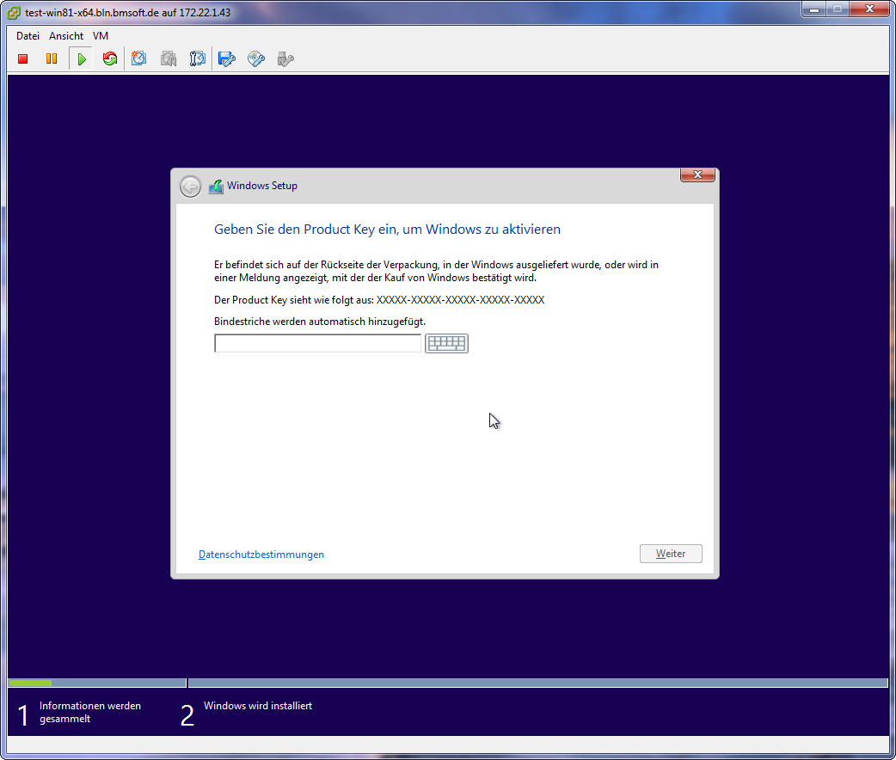Click the 'Bindestriche werden automatisch hinzugefügt' text
The height and width of the screenshot is (760, 896).
(320, 322)
